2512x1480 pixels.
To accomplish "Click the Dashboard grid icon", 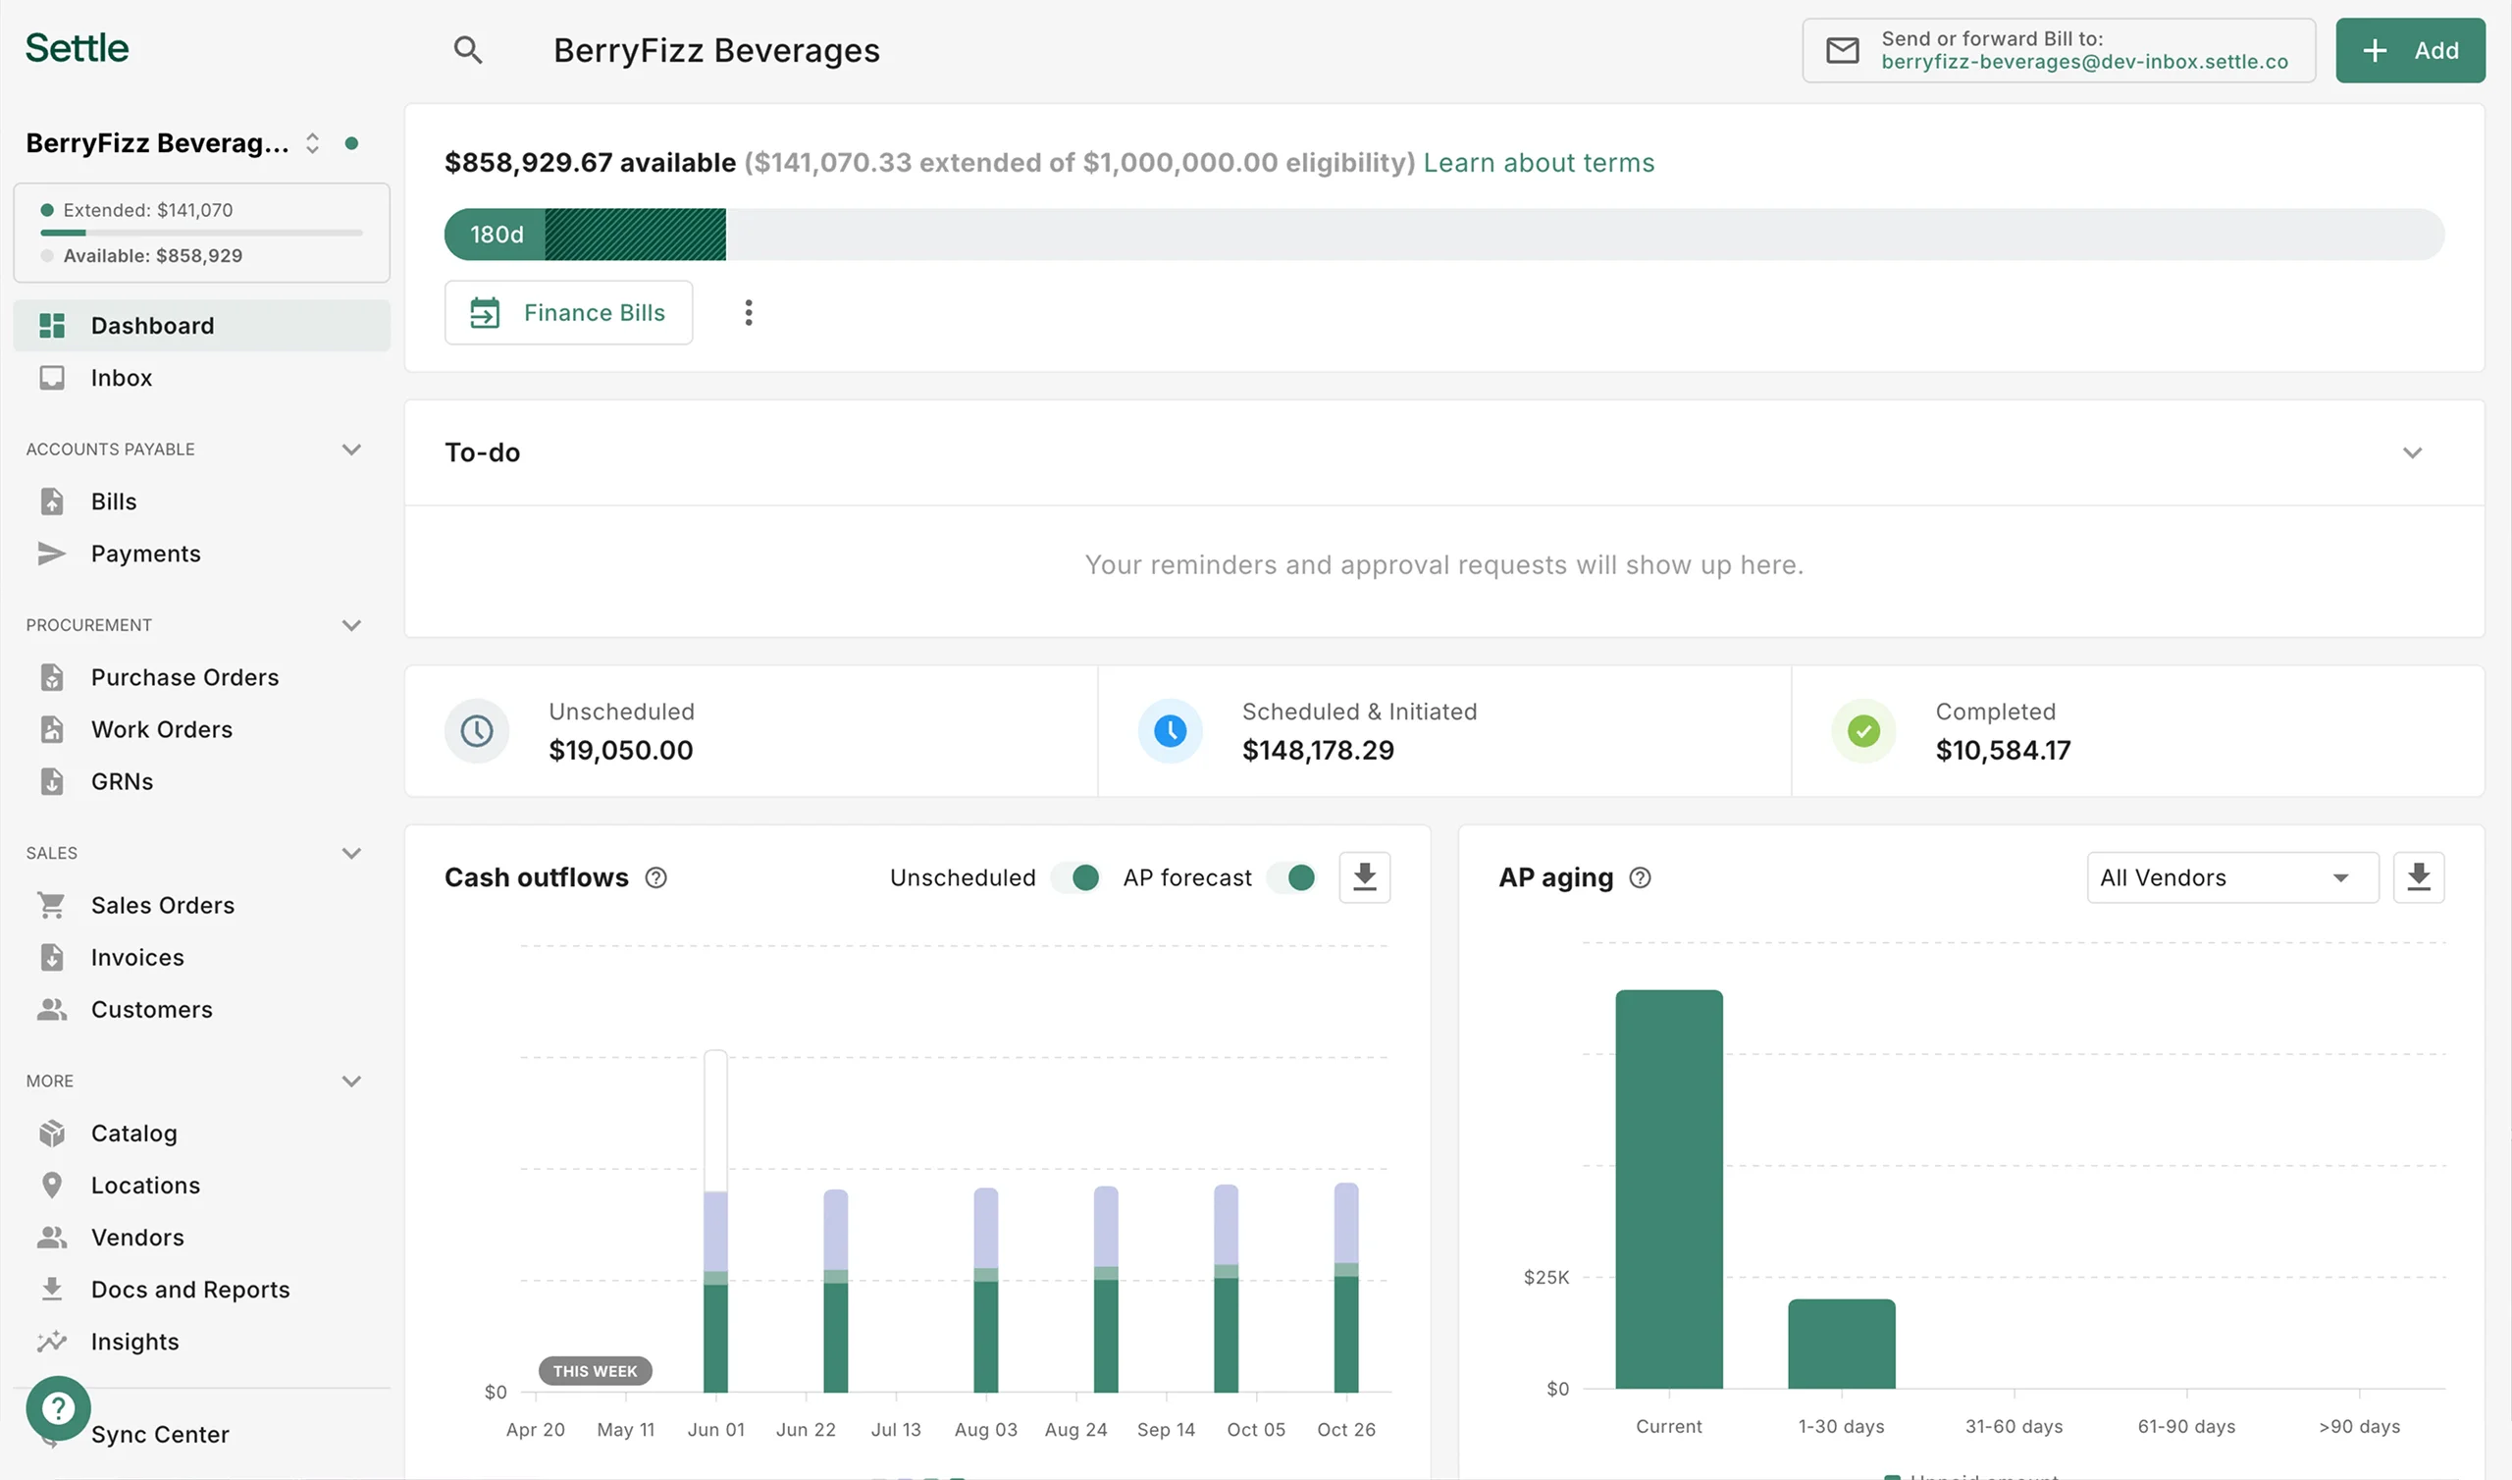I will (x=52, y=326).
